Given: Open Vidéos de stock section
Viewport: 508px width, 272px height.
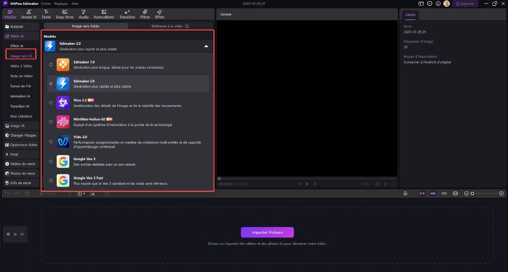Looking at the screenshot, I should tap(22, 164).
